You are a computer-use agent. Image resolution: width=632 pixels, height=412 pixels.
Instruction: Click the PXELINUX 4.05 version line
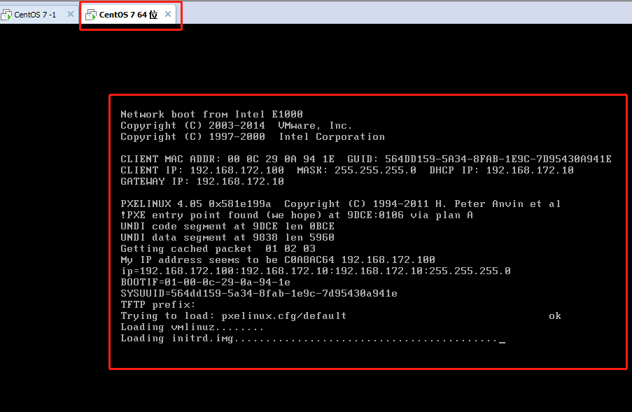[x=341, y=204]
